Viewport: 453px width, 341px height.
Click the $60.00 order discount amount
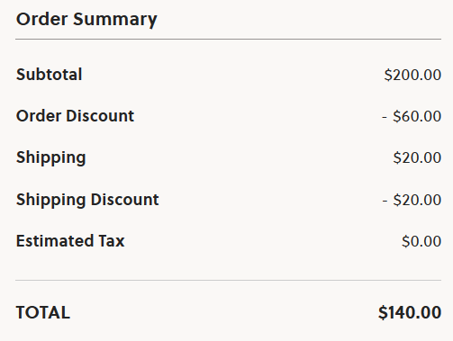[x=417, y=116]
